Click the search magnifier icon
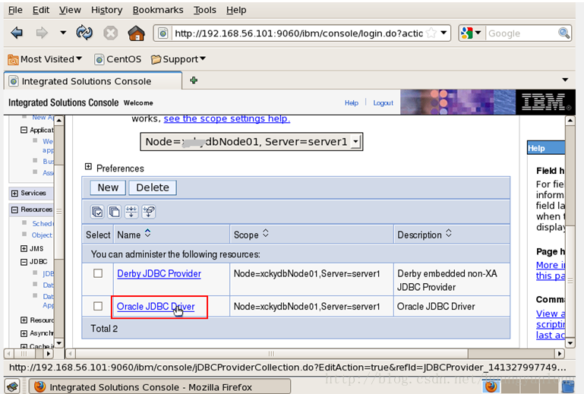The height and width of the screenshot is (394, 584). click(564, 33)
